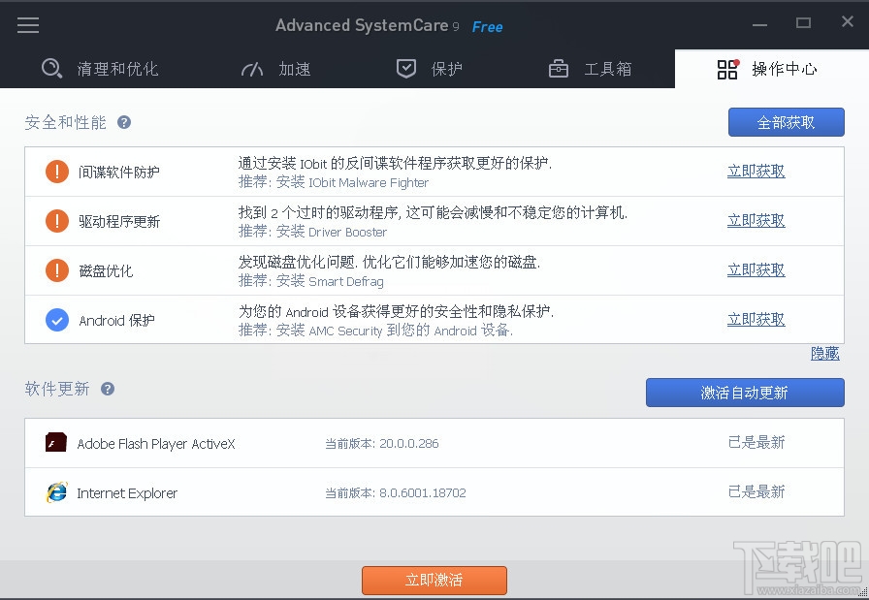Click the 立即激活 button
This screenshot has width=869, height=600.
tap(434, 581)
